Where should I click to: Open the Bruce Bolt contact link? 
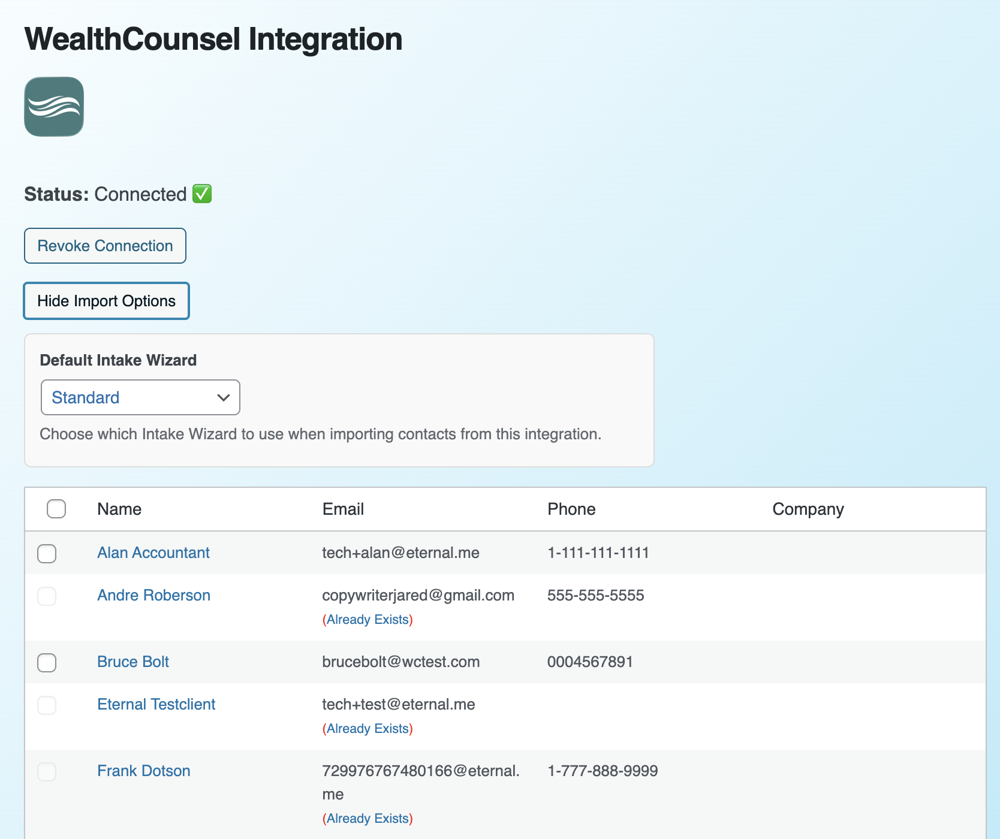(x=133, y=662)
